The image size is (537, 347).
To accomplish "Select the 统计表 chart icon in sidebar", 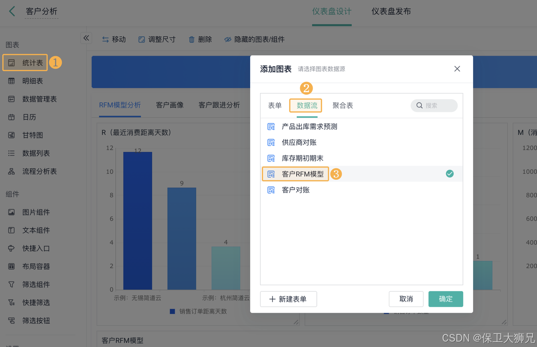I will (12, 63).
